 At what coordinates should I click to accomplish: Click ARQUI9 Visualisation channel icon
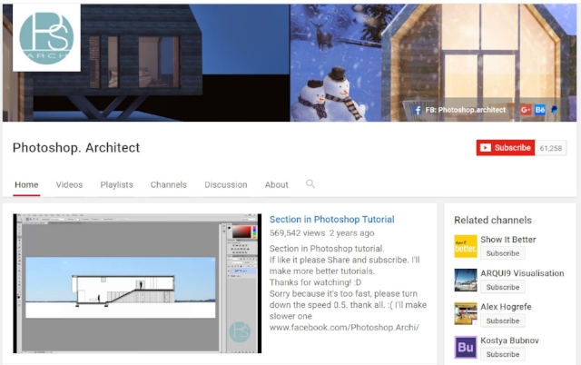coord(466,280)
